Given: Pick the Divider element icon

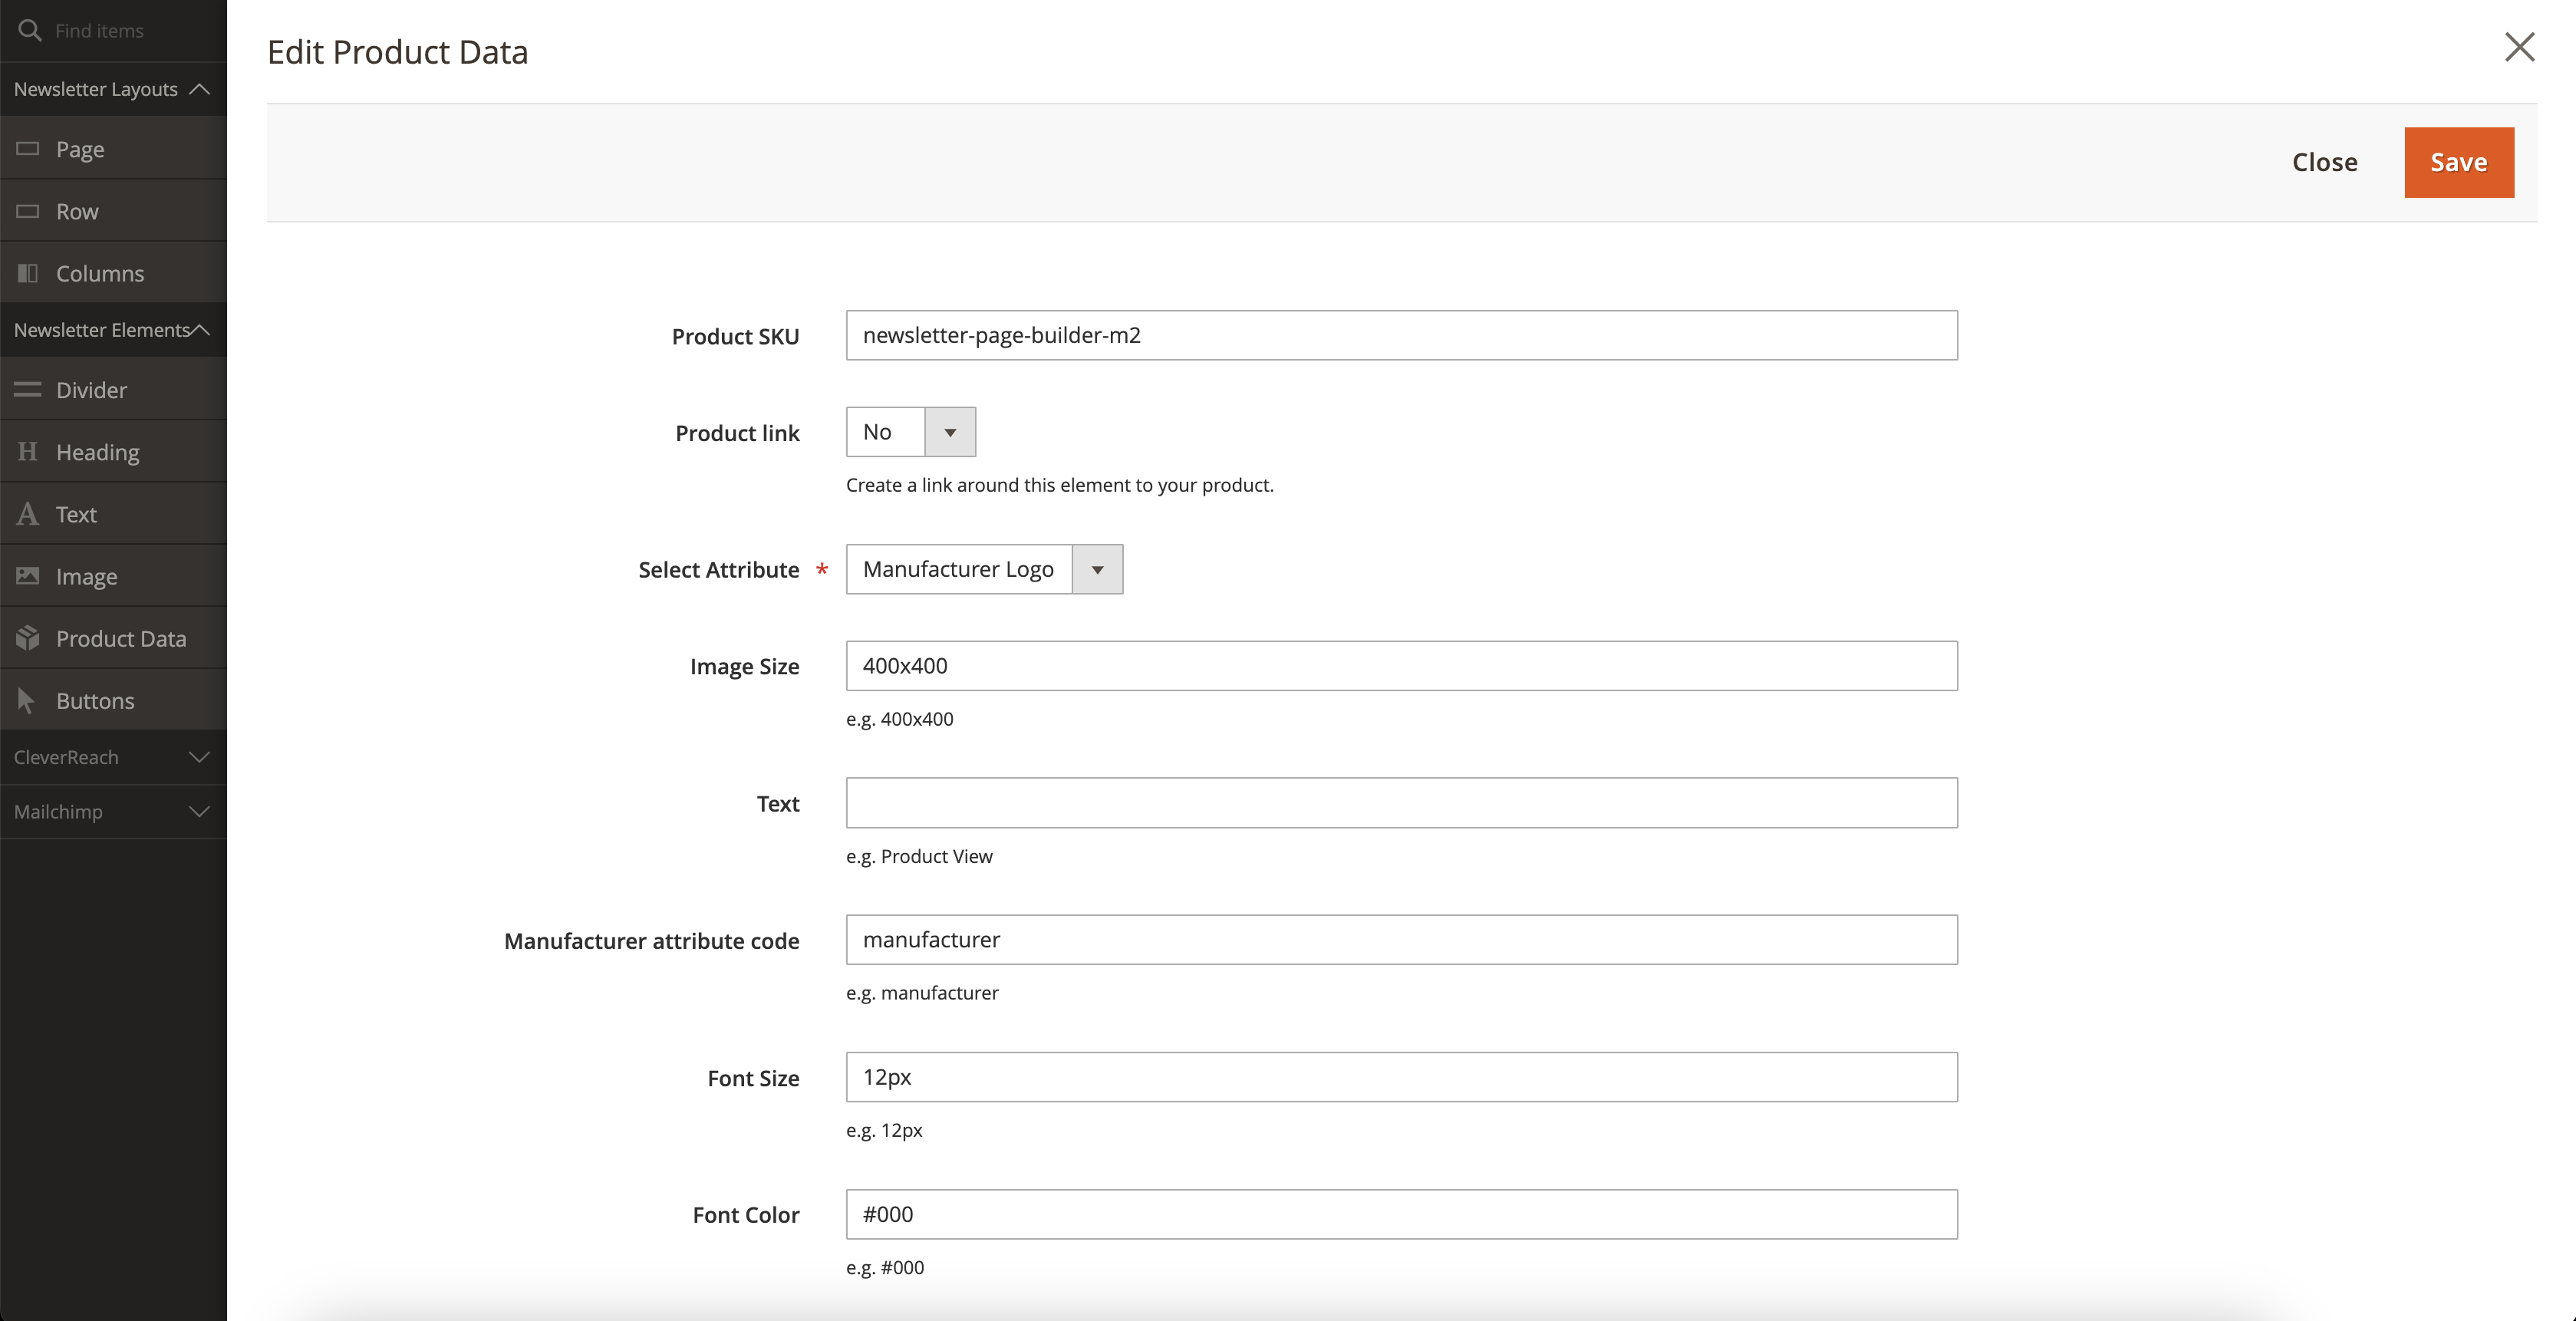Looking at the screenshot, I should coord(28,390).
